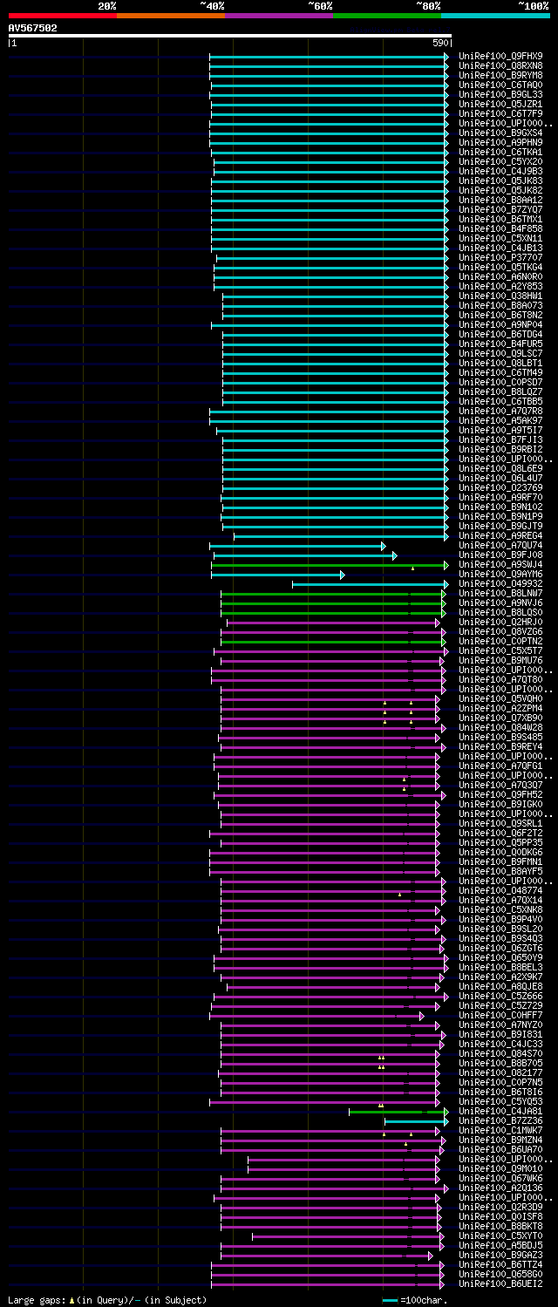Click the short cyan bar for UniRef100_B7ZZ36

pyautogui.click(x=416, y=1121)
